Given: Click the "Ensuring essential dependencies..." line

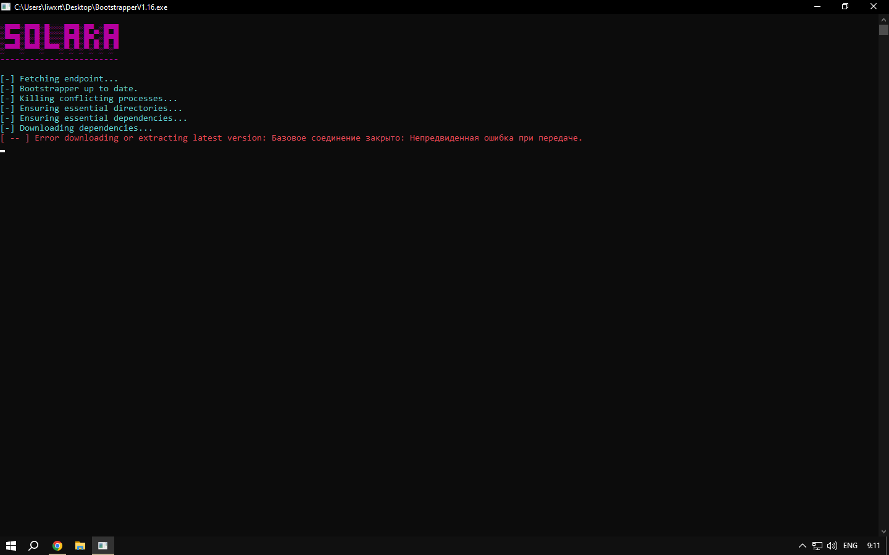Looking at the screenshot, I should (x=94, y=118).
